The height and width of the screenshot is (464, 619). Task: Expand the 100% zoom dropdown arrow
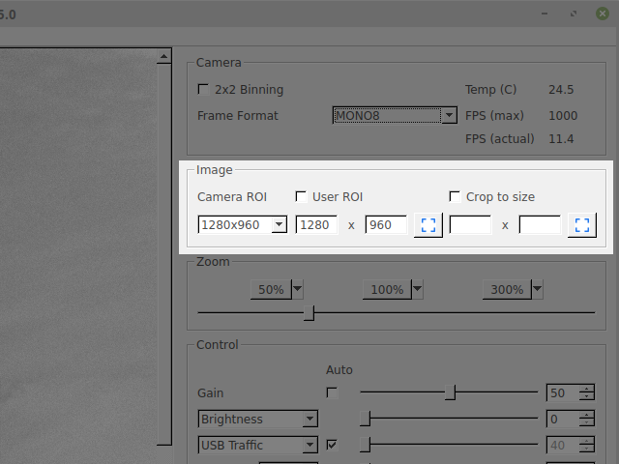tap(417, 290)
